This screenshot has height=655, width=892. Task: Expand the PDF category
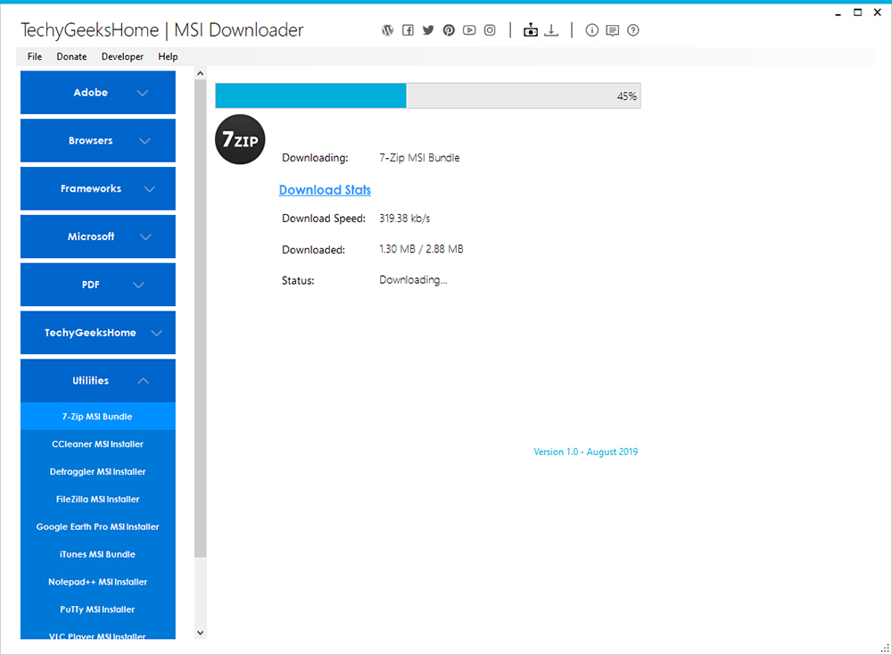[98, 285]
